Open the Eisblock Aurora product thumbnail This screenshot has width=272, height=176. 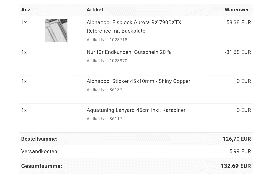(x=56, y=31)
